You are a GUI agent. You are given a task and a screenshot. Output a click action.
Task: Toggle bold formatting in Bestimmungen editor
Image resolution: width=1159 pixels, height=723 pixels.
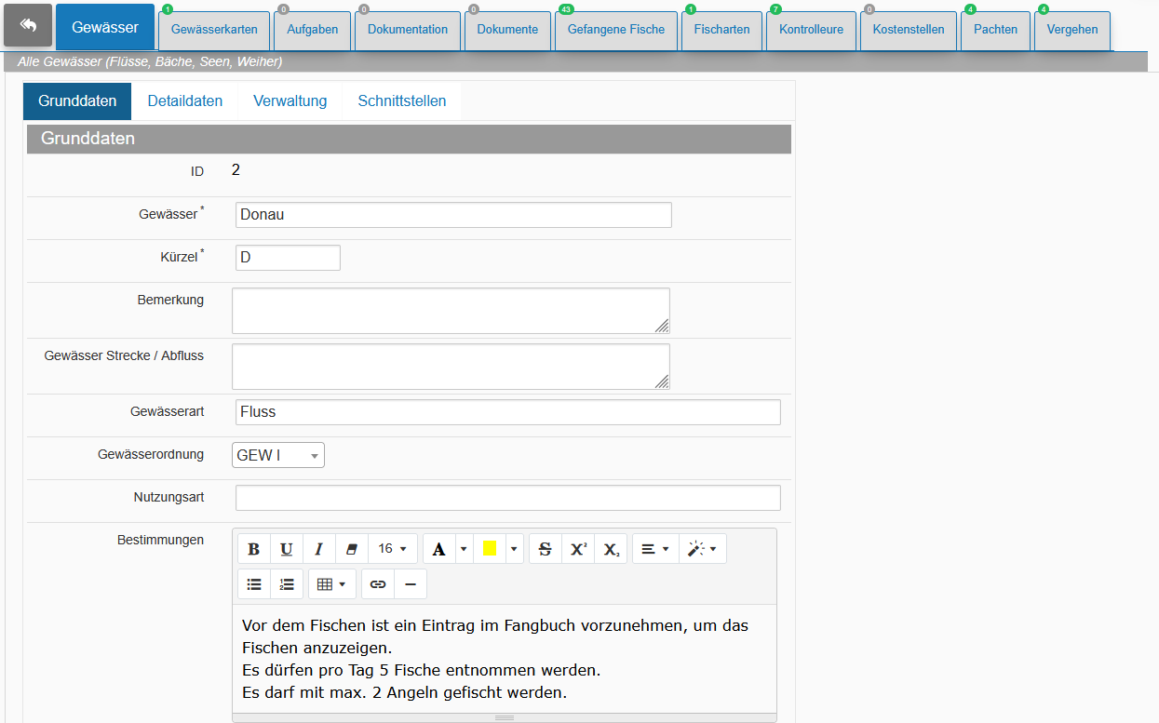point(253,549)
